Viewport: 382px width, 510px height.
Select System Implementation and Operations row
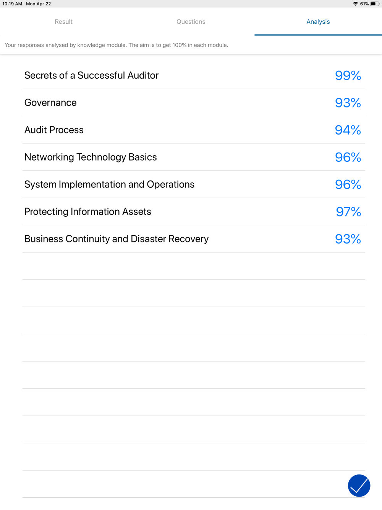click(x=194, y=184)
